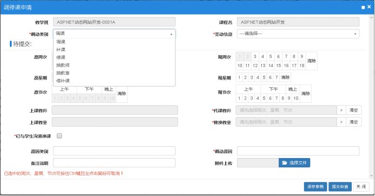Click 清除 next to 现周次
Viewport: 375px width, 196px height.
[311, 61]
